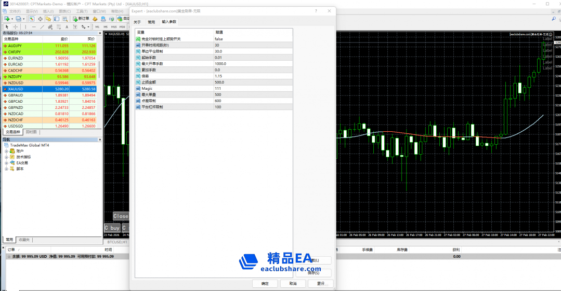The width and height of the screenshot is (561, 291).
Task: Click the New Order (新订单) toolbar button
Action: [81, 19]
